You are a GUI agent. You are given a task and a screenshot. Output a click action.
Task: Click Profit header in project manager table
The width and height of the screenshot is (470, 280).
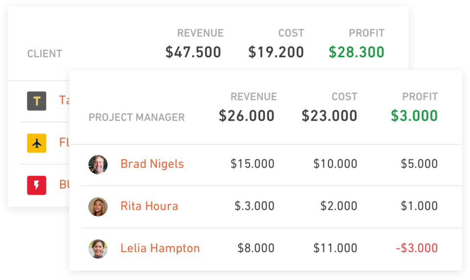[x=420, y=97]
